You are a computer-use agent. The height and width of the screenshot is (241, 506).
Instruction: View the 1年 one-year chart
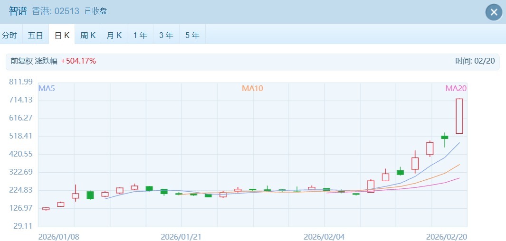click(140, 35)
